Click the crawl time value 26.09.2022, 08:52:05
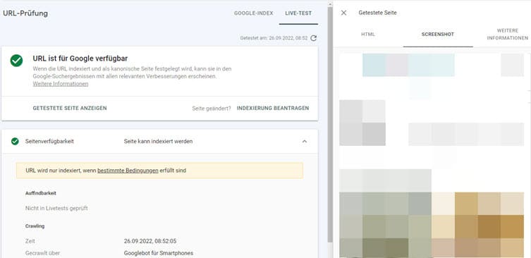This screenshot has width=531, height=258. [x=150, y=241]
